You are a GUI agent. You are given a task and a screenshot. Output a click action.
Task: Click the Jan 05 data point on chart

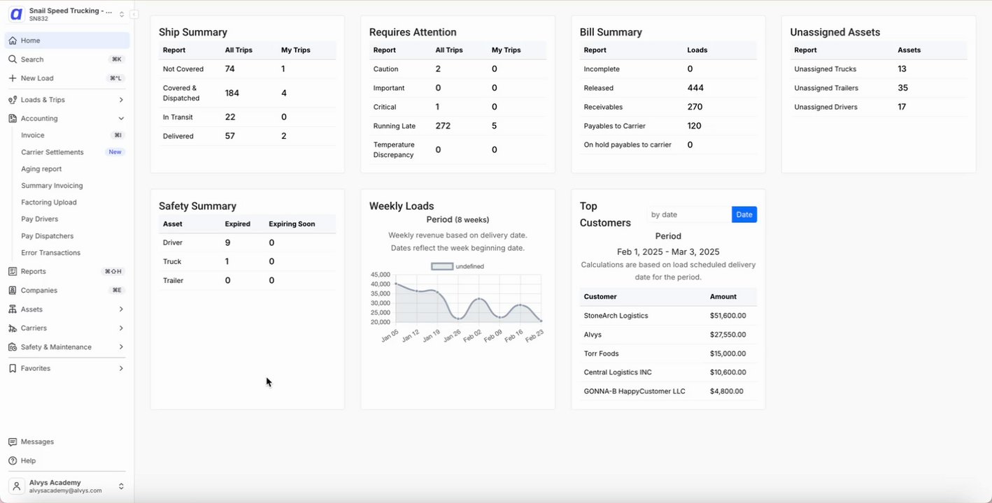click(x=397, y=284)
